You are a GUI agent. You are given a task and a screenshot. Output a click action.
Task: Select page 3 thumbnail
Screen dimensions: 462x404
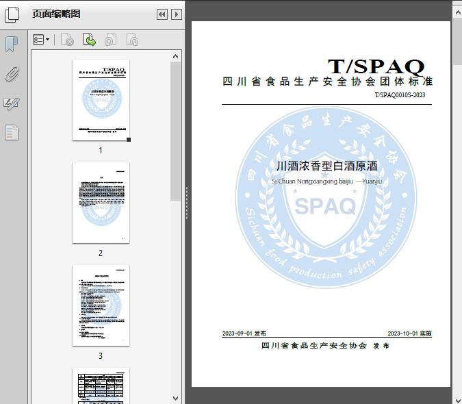coord(101,305)
